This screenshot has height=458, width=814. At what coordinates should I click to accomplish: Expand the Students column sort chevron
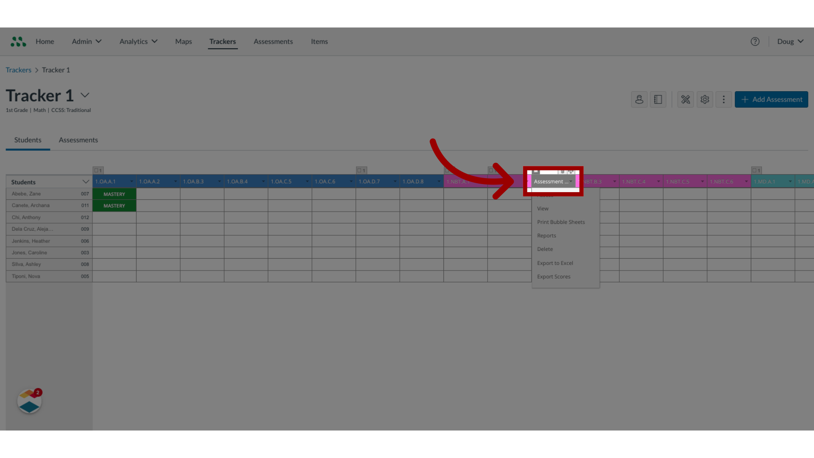(x=86, y=182)
